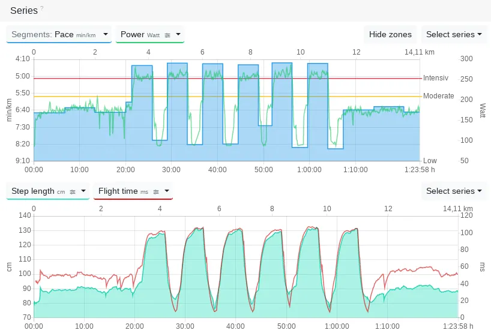Screen dimensions: 491x336
Task: Click the Moderate zone label
Action: pyautogui.click(x=438, y=96)
